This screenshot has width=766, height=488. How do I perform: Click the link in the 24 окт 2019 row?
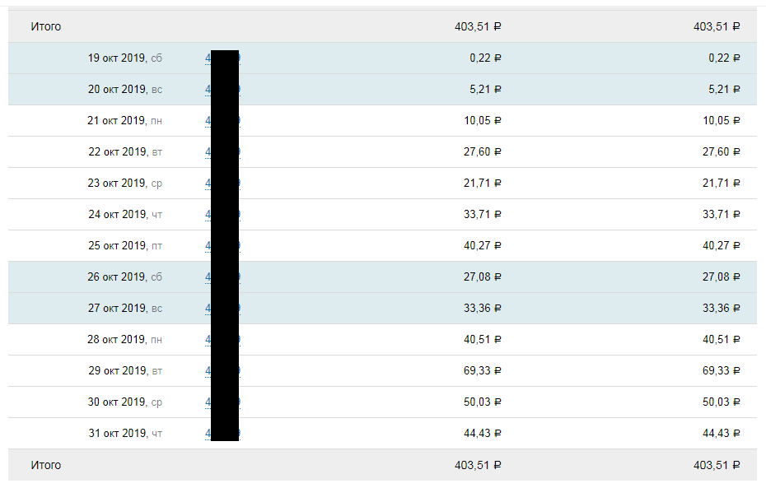pos(208,215)
